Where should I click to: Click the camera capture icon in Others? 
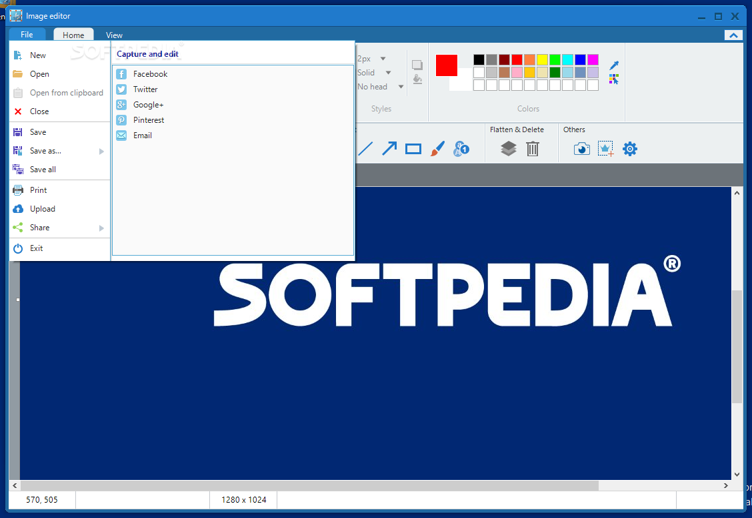click(582, 149)
